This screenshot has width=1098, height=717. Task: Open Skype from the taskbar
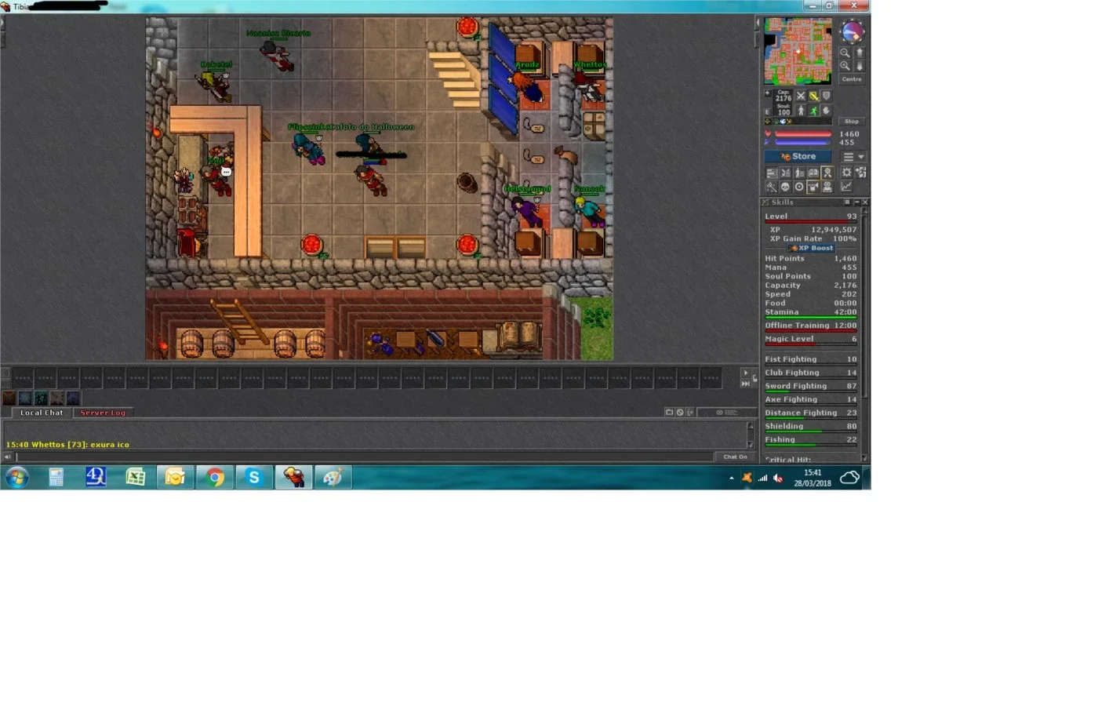point(254,477)
